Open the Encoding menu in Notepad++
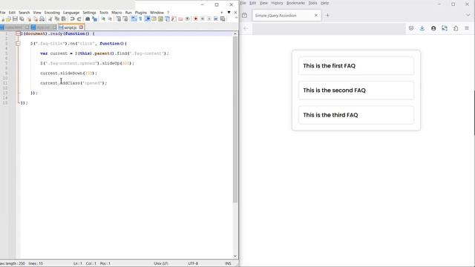 pyautogui.click(x=52, y=13)
